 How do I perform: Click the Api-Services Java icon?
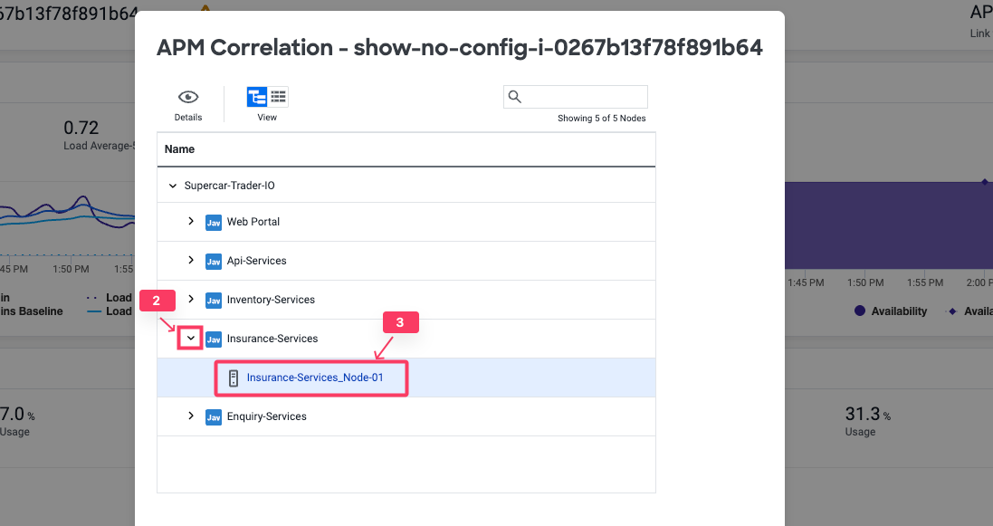[214, 261]
